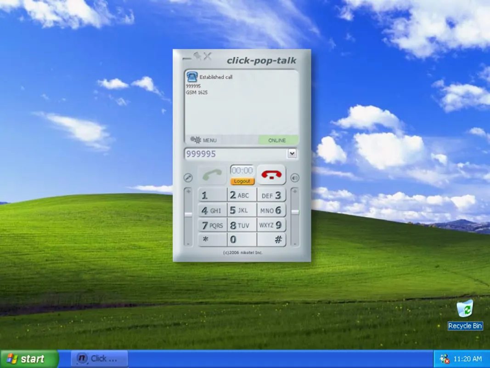Focus the 999995 phone number field
490x368 pixels.
[x=236, y=154]
